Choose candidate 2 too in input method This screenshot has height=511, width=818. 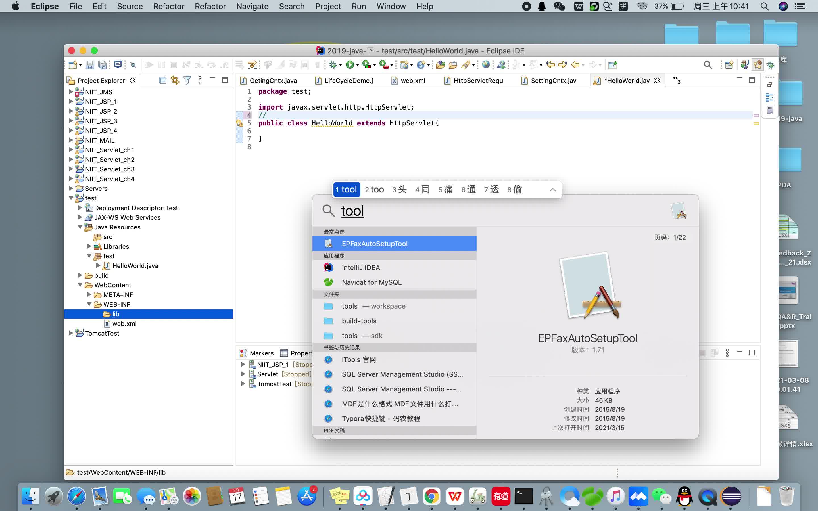[374, 190]
